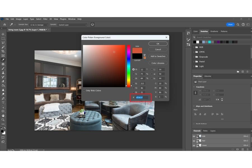Open the Filter menu
Viewport: 252px width, 168px height.
[45, 19]
